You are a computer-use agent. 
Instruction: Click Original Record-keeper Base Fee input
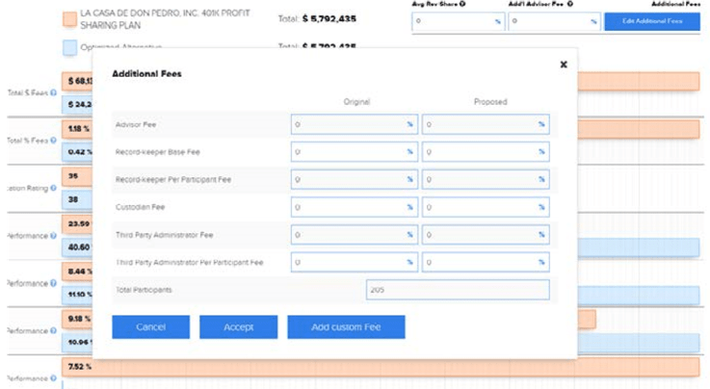point(353,152)
